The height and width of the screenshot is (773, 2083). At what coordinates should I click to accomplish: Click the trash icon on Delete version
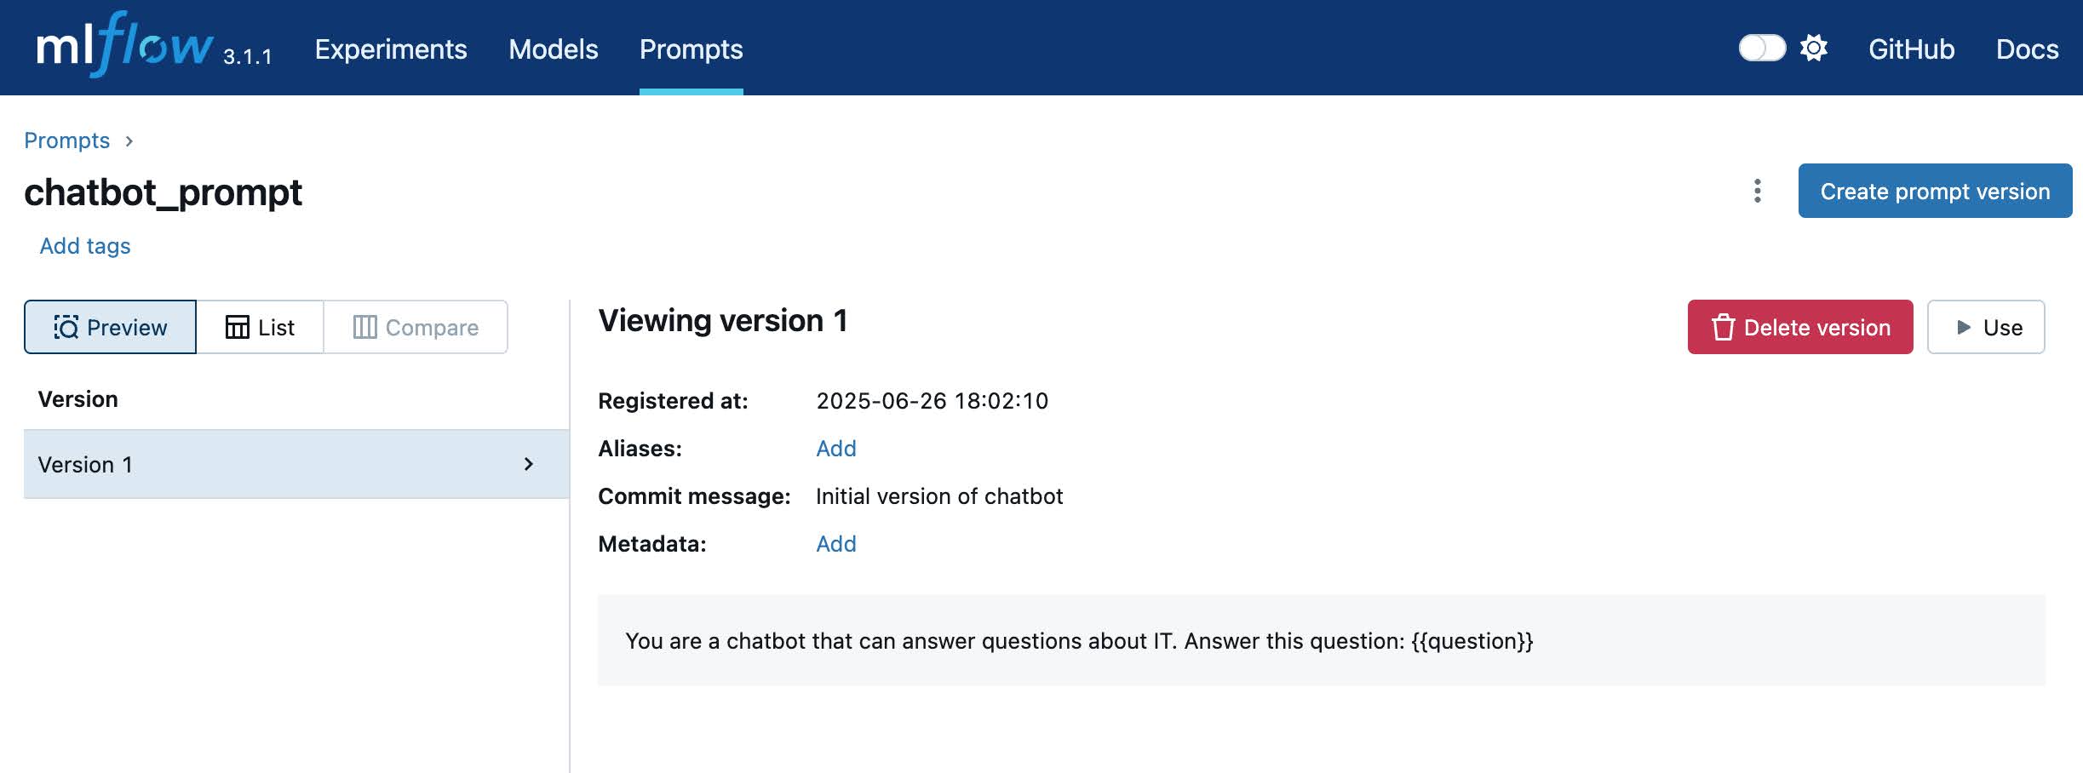[x=1723, y=327]
